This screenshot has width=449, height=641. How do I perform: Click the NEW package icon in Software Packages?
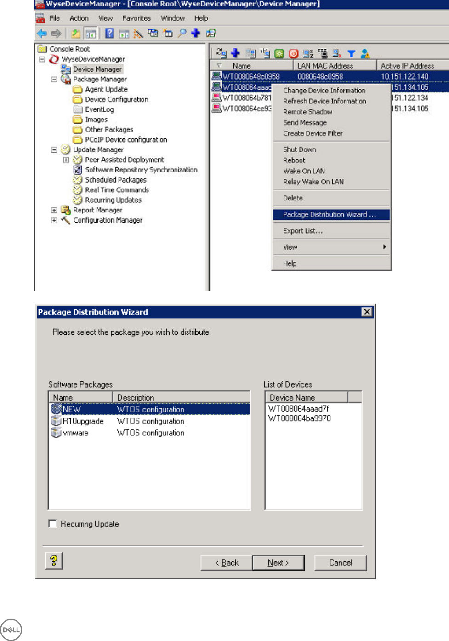[x=56, y=409]
